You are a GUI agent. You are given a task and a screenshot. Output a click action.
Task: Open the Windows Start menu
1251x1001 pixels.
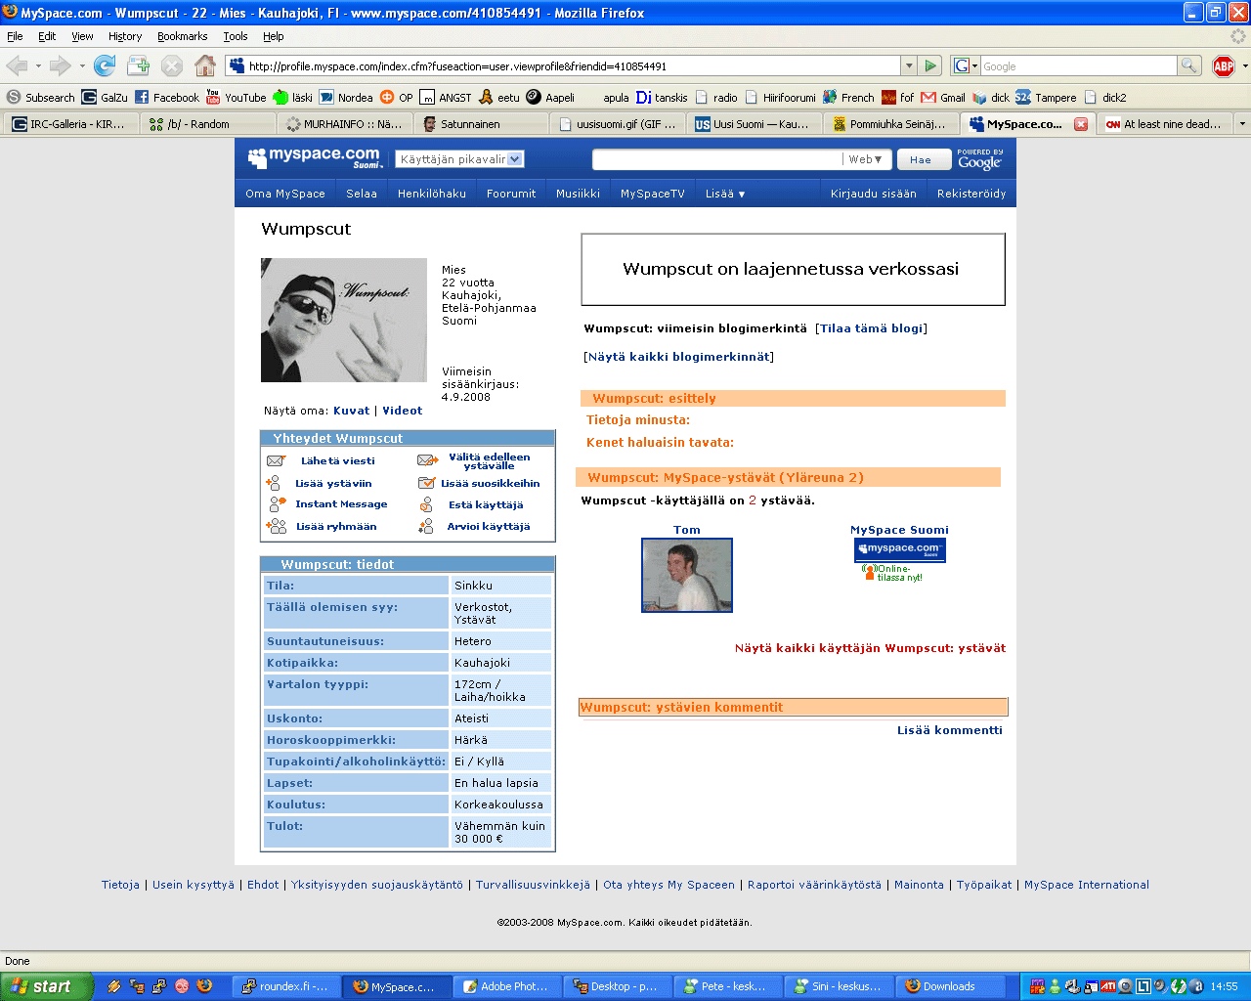tap(46, 986)
